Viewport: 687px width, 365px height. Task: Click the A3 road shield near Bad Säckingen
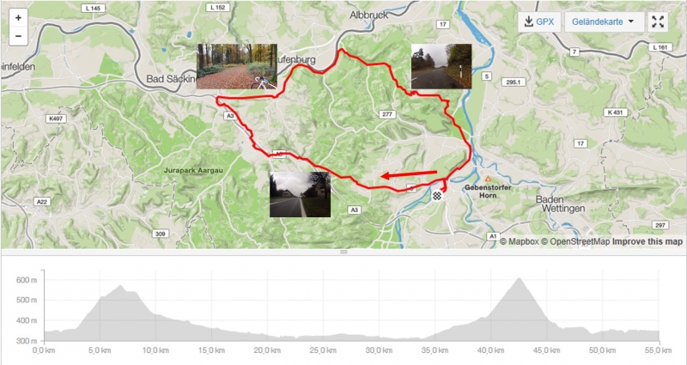point(229,116)
